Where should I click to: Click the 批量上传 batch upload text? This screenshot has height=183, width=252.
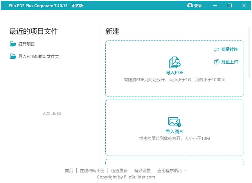click(229, 62)
